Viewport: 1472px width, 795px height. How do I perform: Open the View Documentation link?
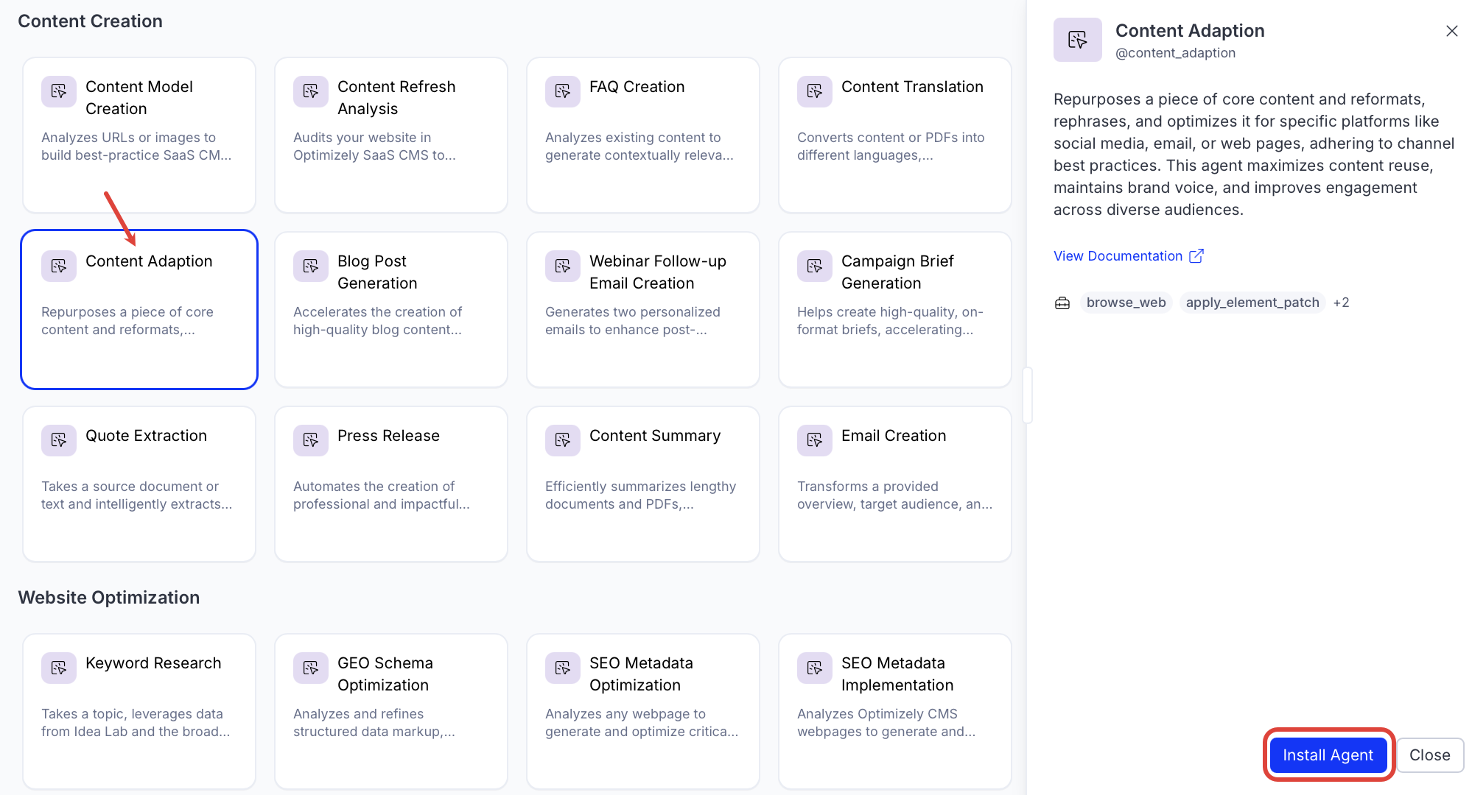pos(1118,255)
